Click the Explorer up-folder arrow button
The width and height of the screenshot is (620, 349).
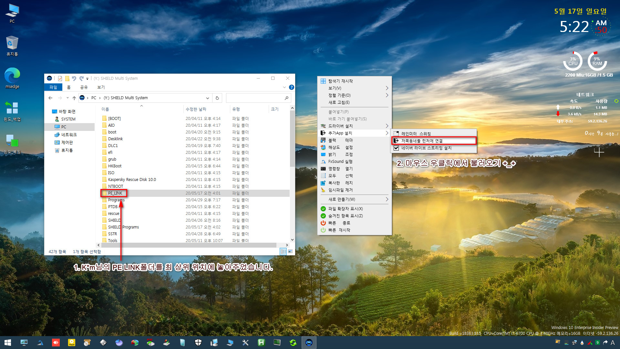point(74,98)
